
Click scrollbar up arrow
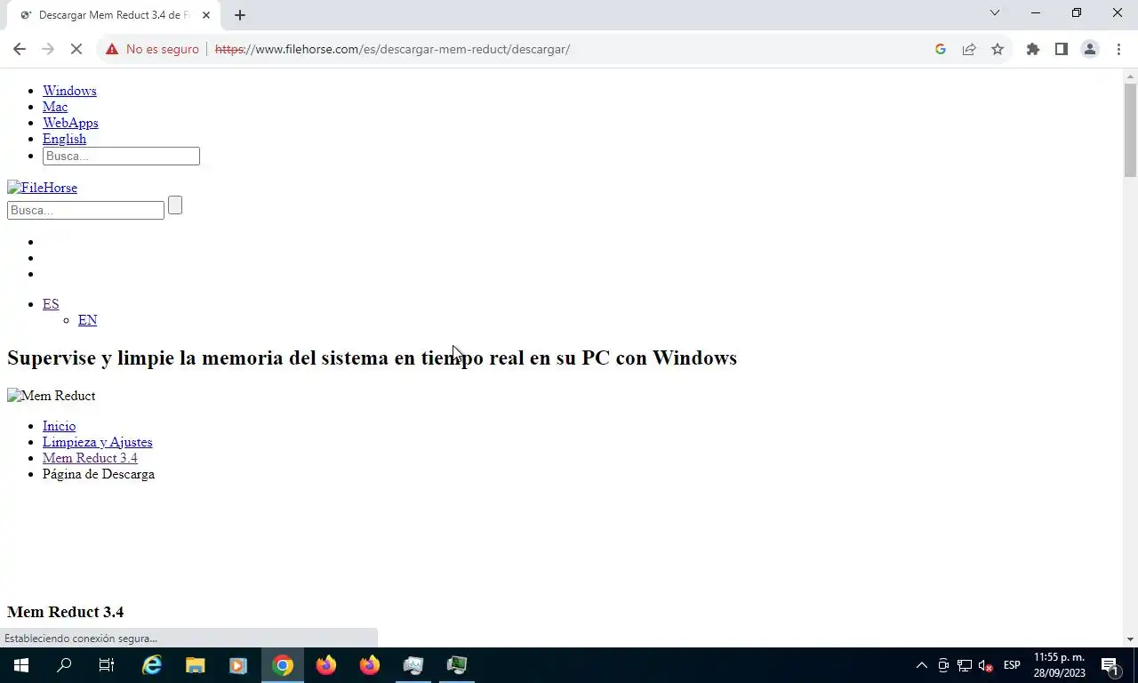[x=1130, y=76]
